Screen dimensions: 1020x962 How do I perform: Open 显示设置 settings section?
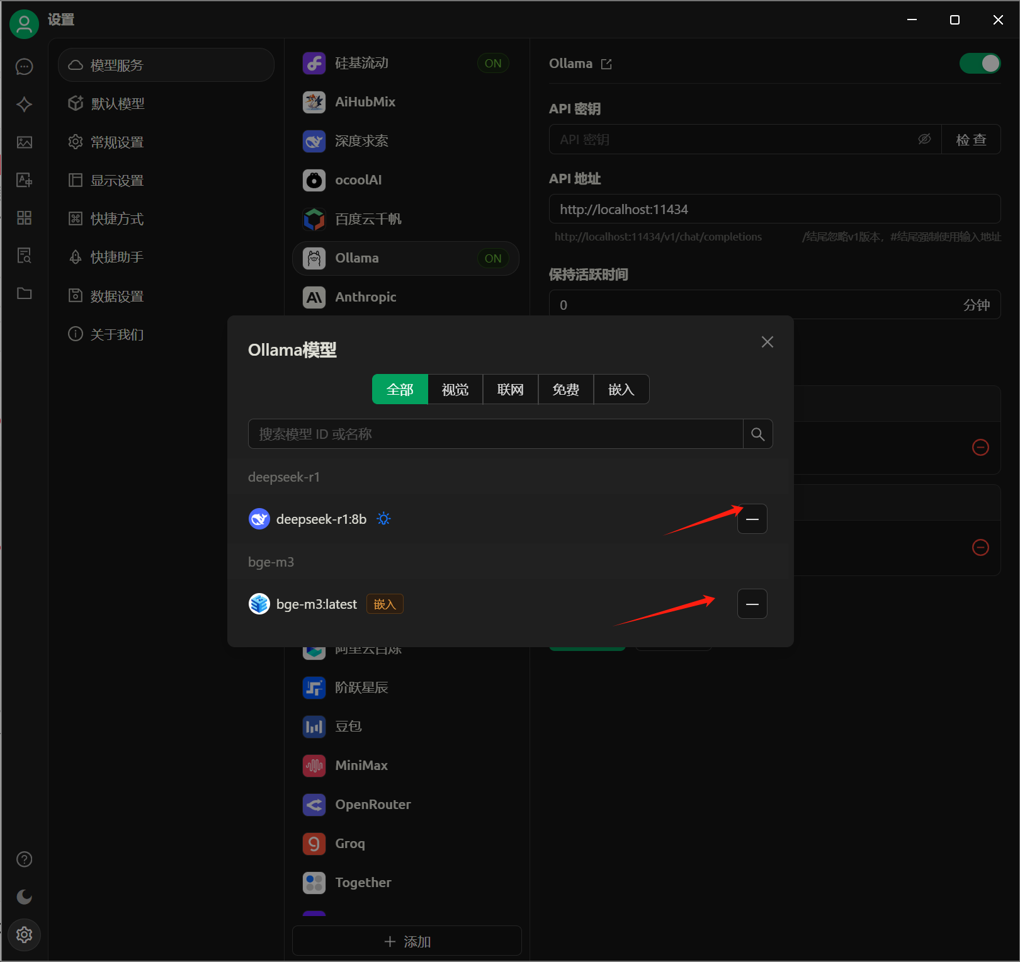coord(166,181)
